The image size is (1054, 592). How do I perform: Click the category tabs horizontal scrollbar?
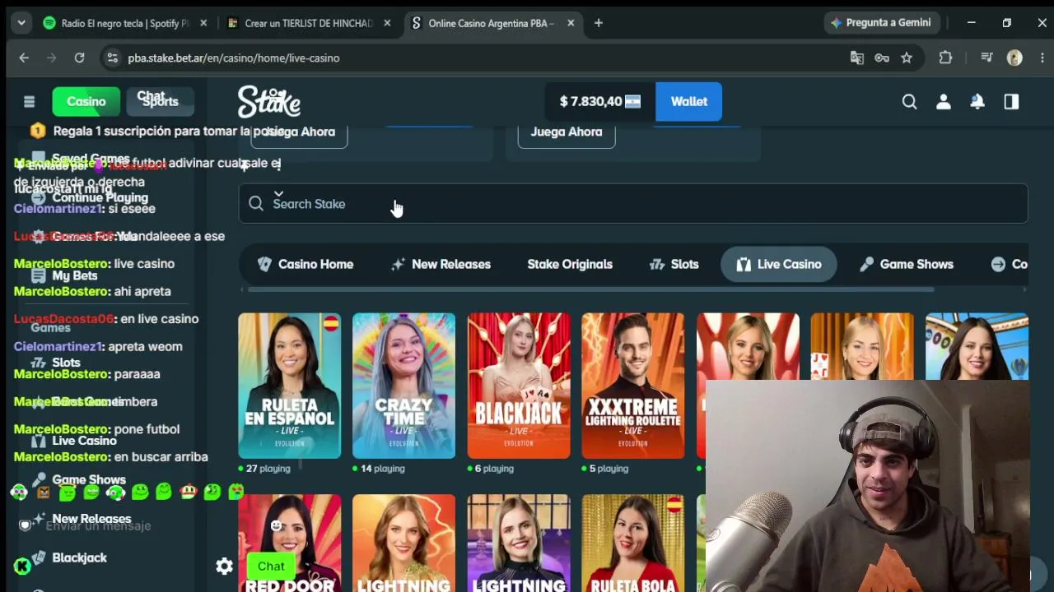[590, 289]
